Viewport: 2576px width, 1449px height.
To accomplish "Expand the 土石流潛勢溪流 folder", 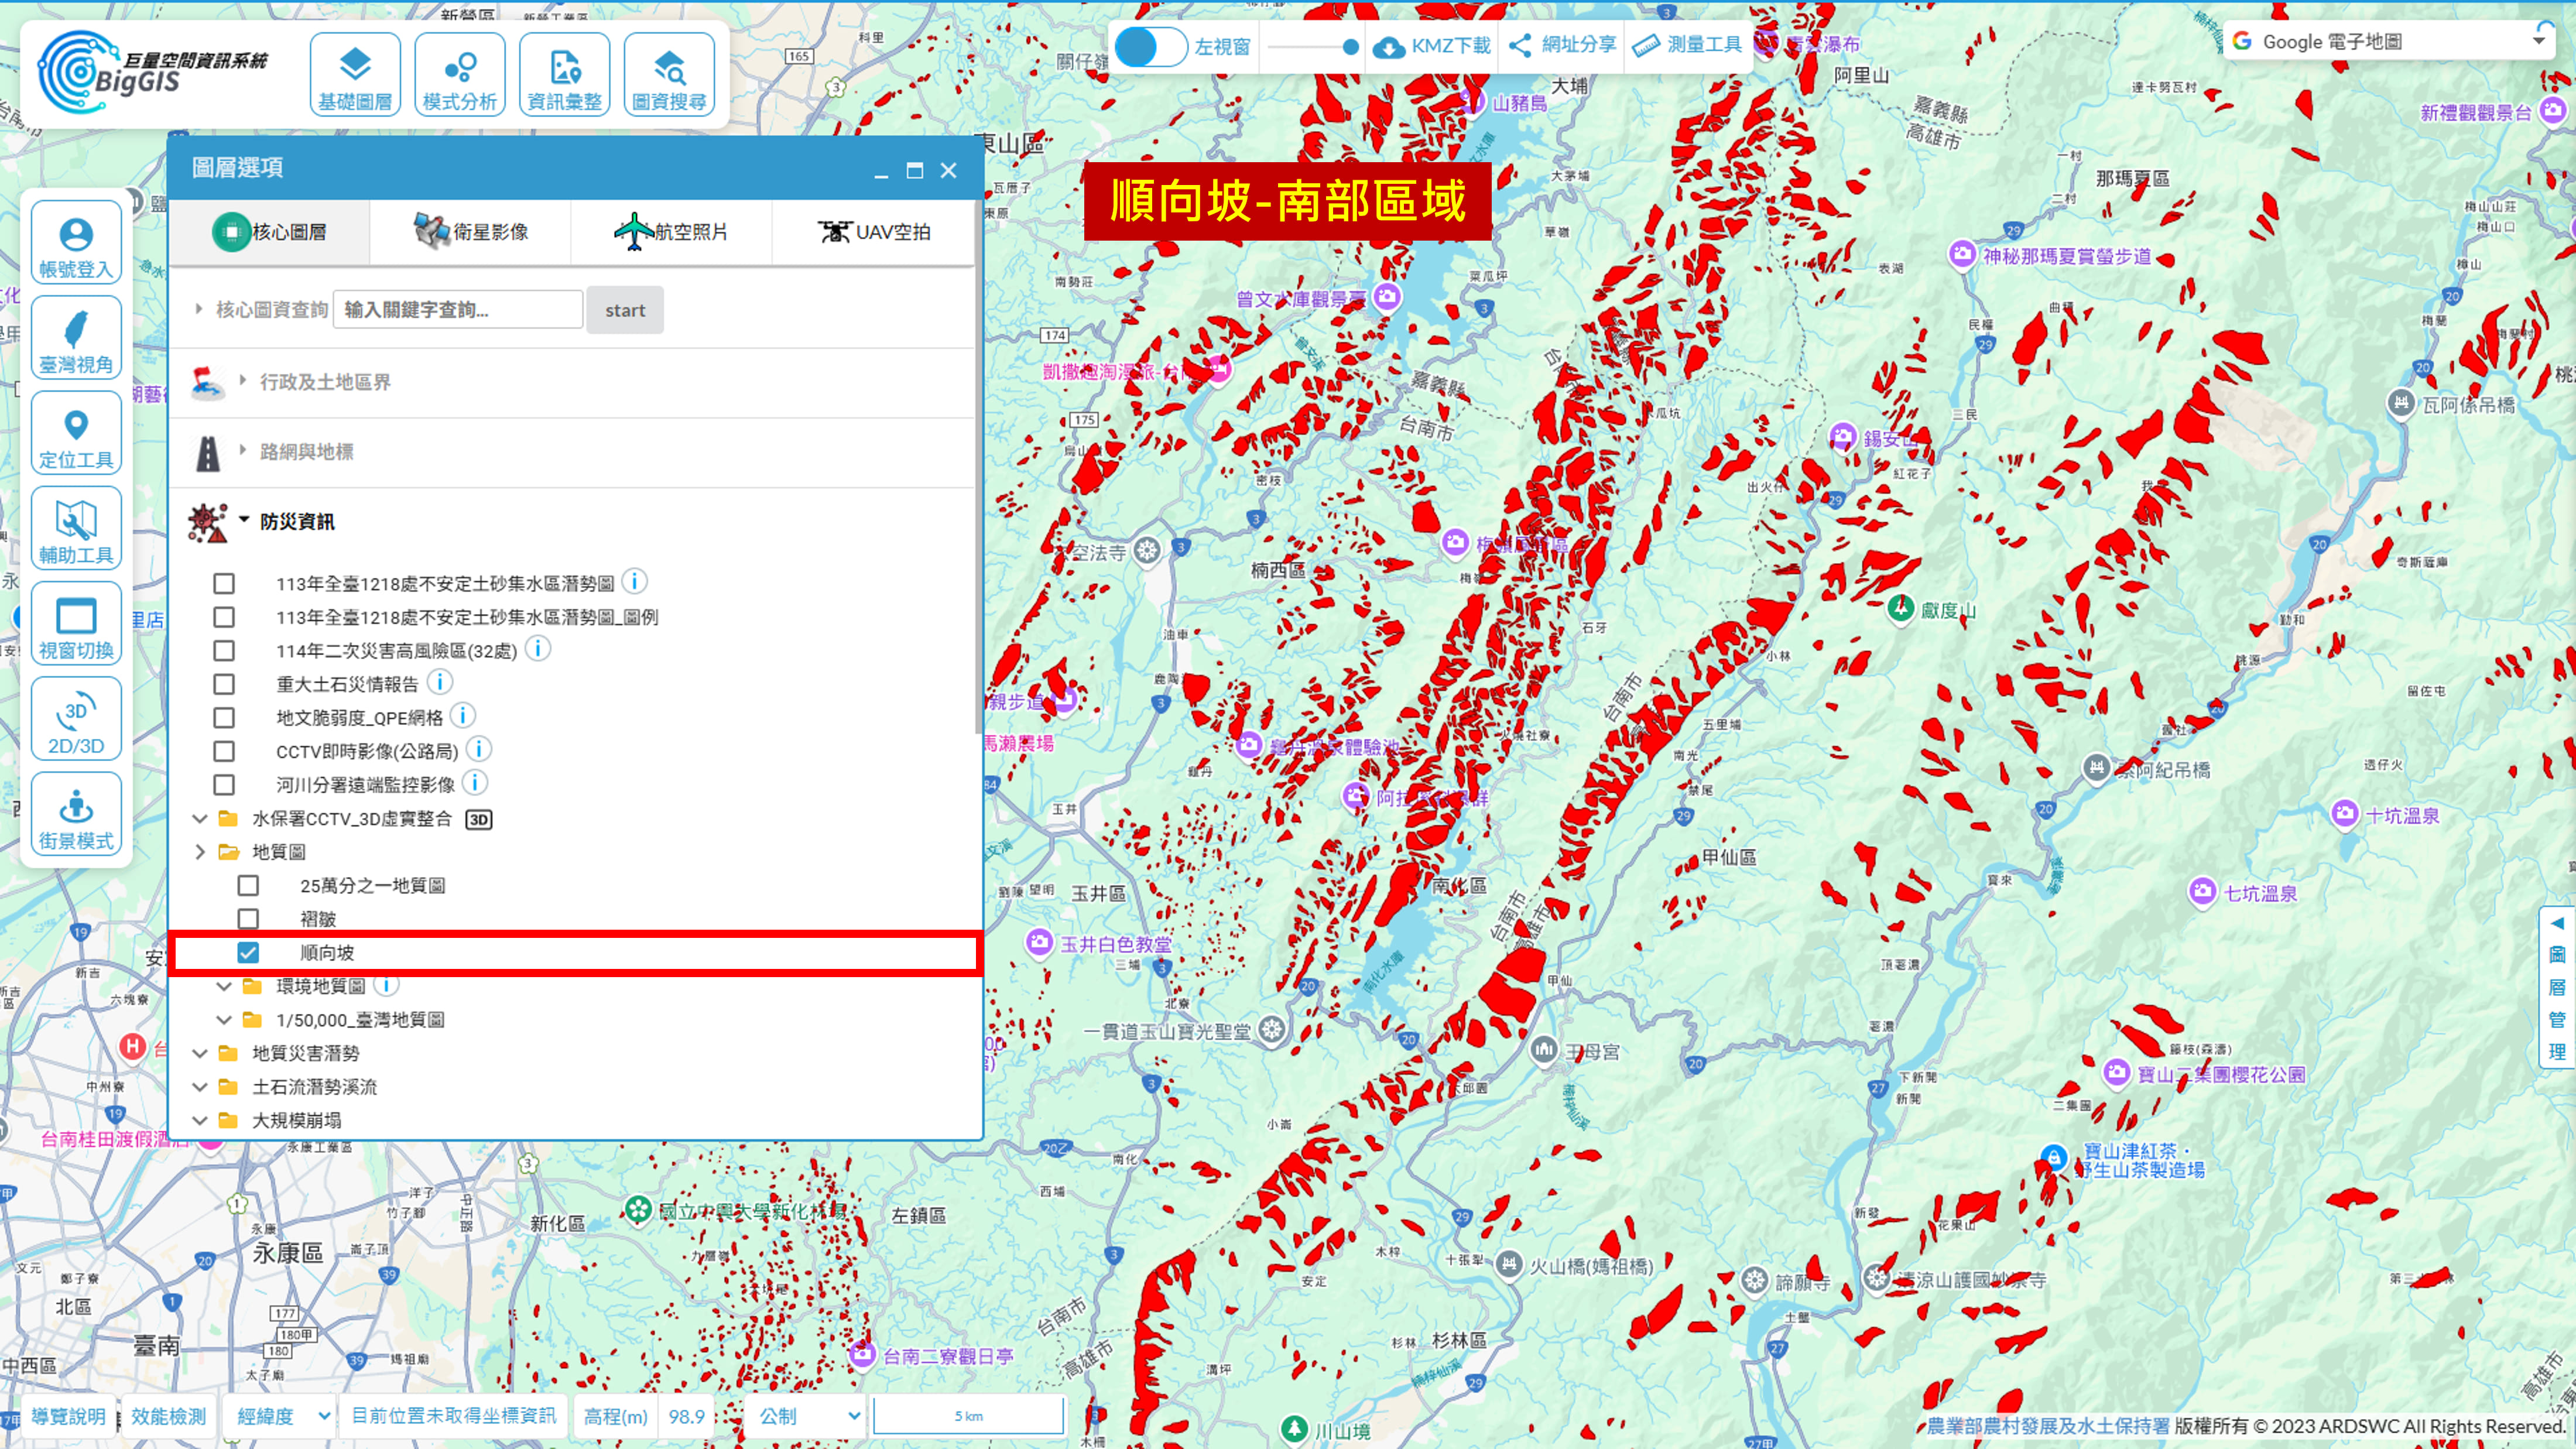I will (200, 1087).
